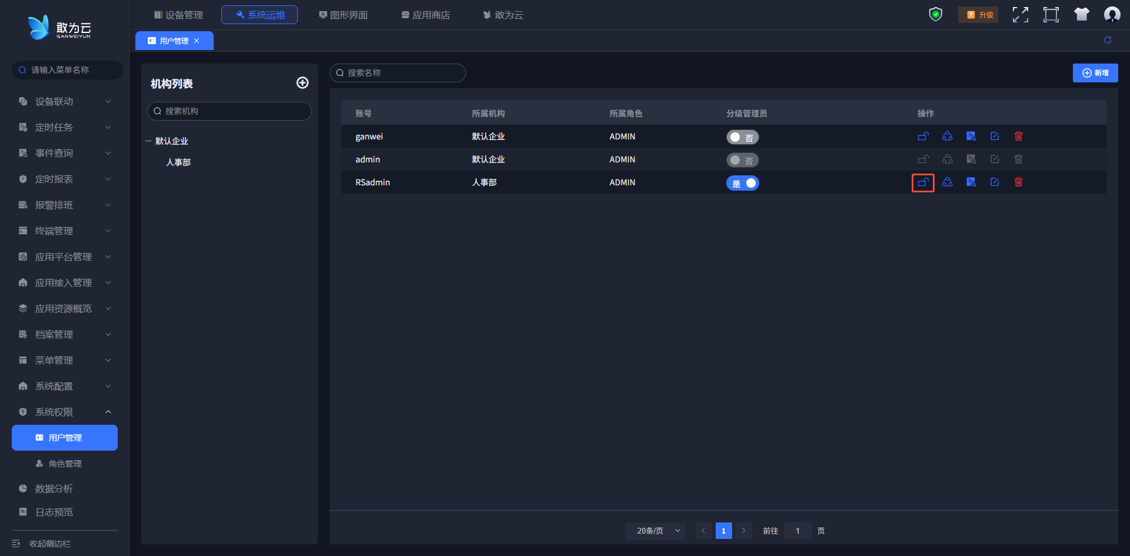
Task: Refresh the page with the reload icon
Action: (x=1108, y=40)
